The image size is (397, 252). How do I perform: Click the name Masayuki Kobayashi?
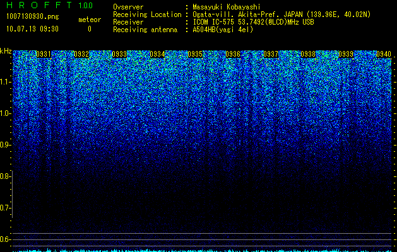point(227,7)
